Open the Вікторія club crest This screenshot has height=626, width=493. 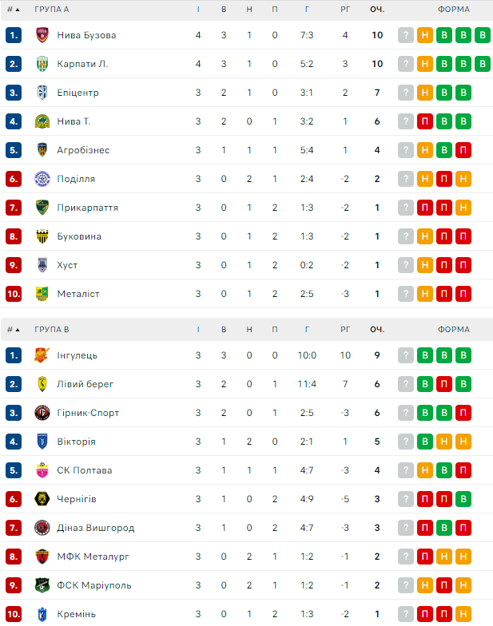click(x=42, y=442)
